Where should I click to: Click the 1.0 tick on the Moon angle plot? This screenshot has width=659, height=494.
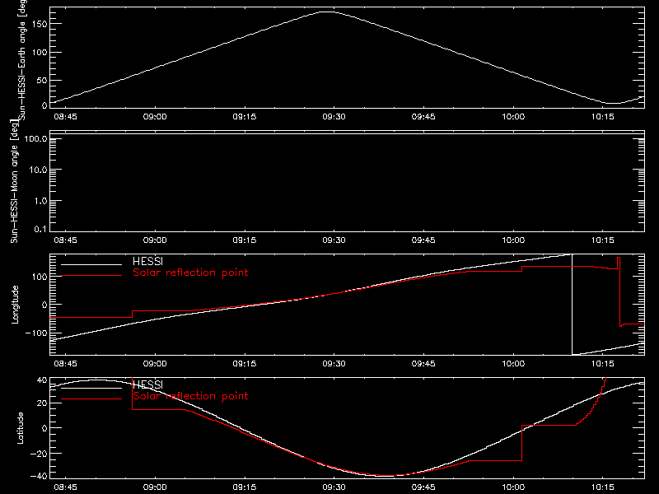40,201
